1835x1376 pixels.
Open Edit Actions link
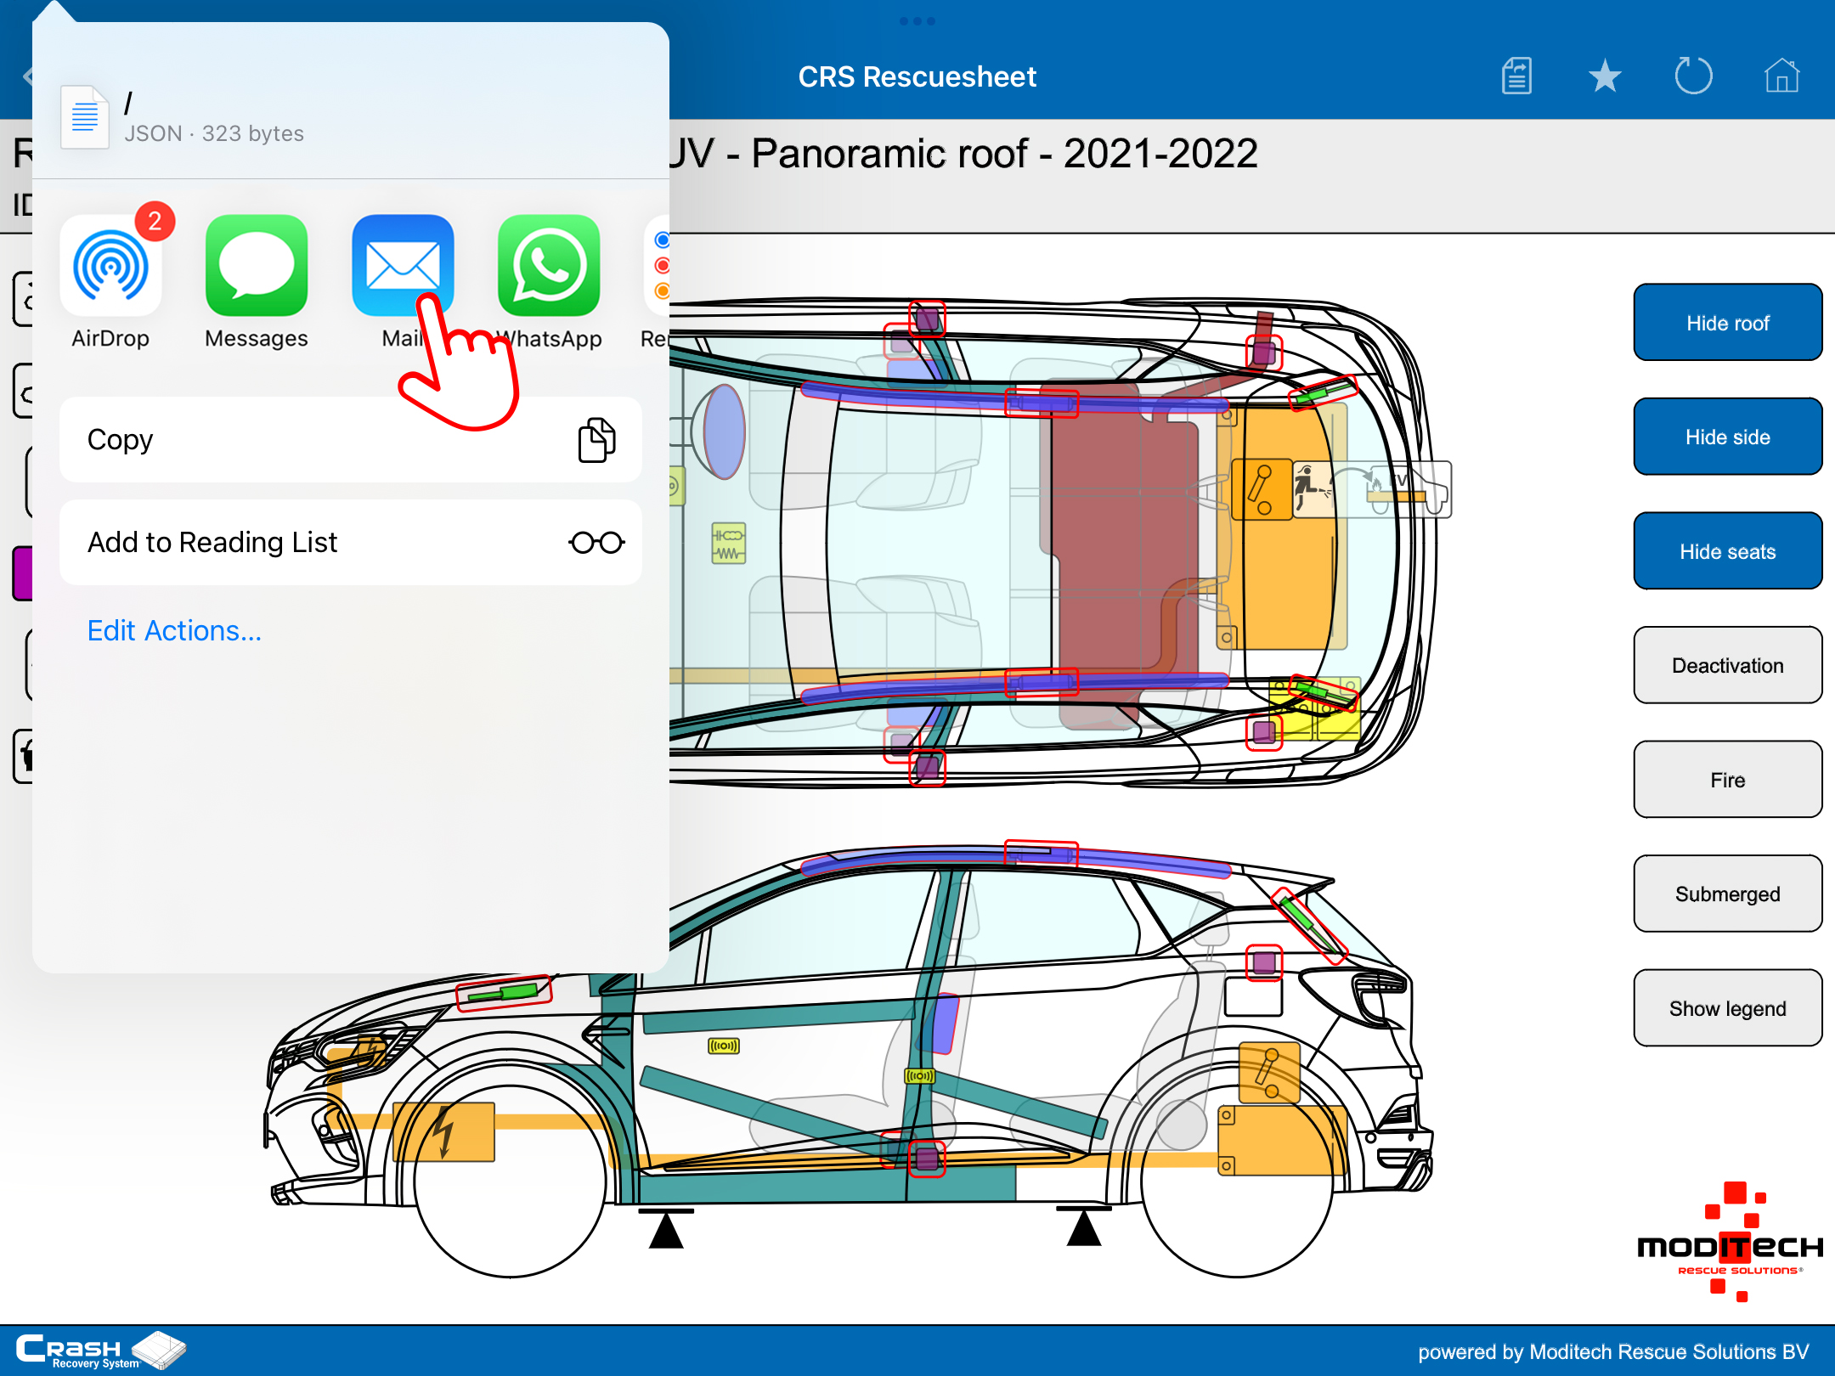(174, 630)
